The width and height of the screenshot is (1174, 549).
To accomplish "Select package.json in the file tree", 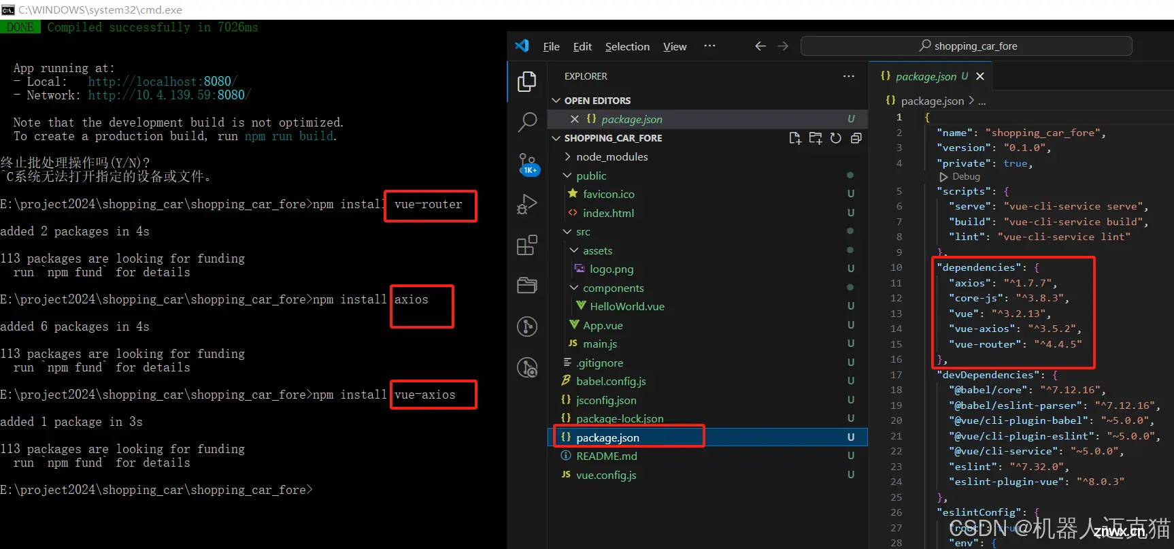I will [708, 437].
